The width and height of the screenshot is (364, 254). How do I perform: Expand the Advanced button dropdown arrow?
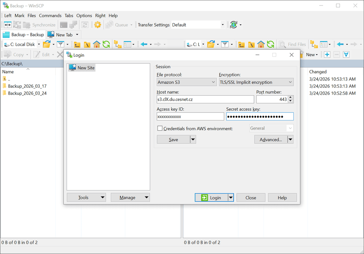[290, 139]
